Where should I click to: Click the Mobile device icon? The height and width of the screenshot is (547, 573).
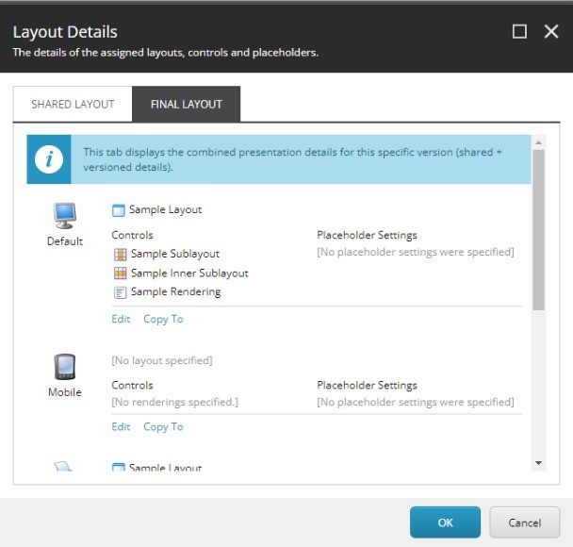(65, 367)
